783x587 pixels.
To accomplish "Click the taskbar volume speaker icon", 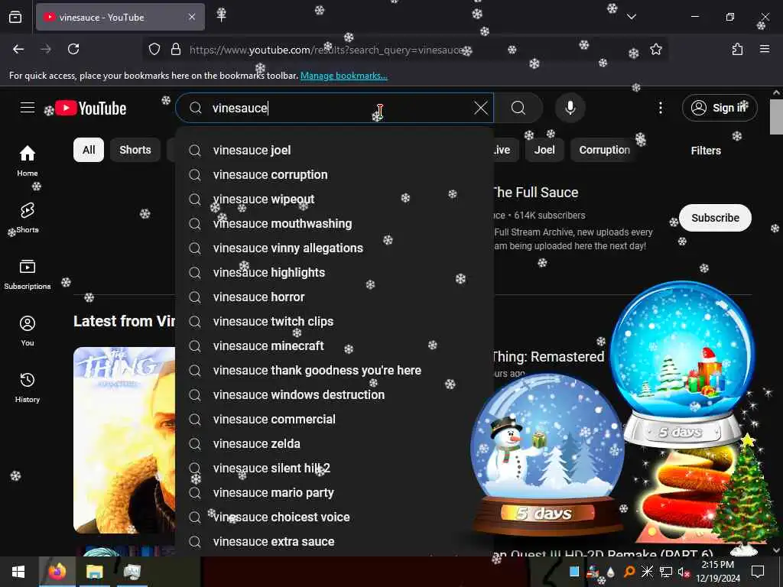I will coord(683,572).
